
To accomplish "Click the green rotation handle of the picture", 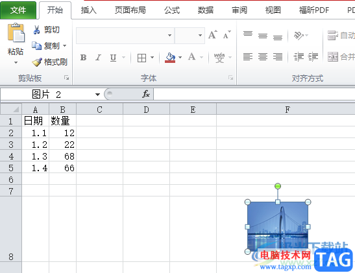I will coord(278,186).
